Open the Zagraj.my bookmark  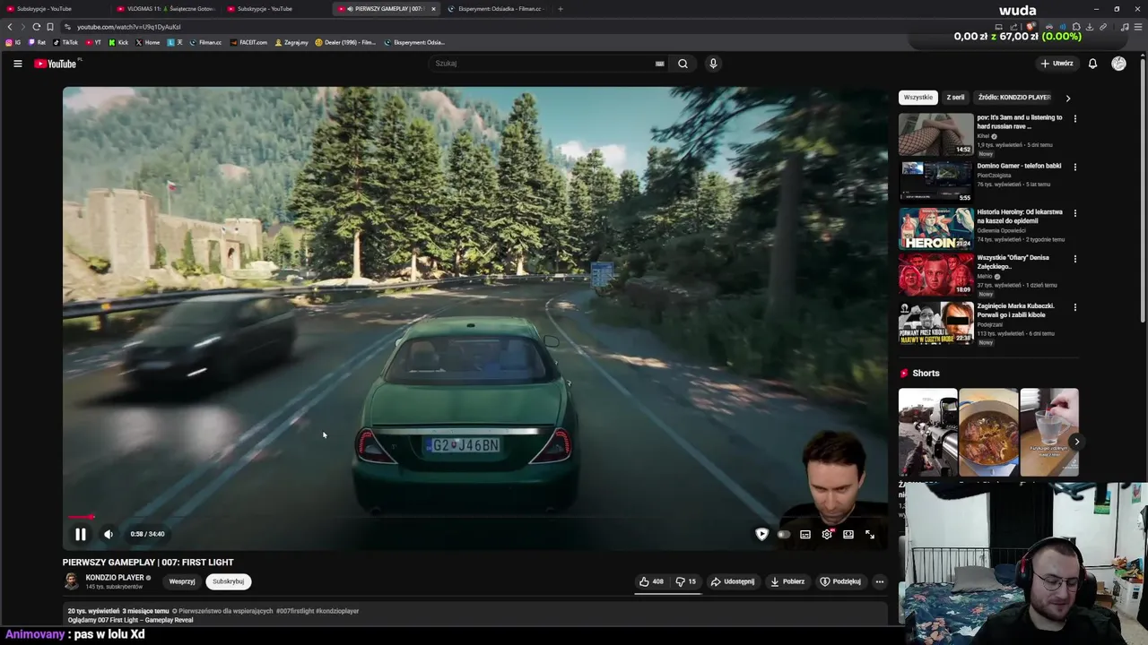[x=291, y=42]
